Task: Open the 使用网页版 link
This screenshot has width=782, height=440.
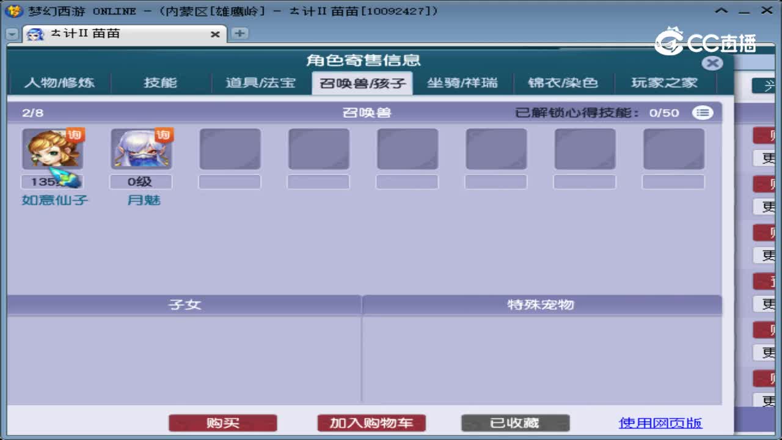Action: point(660,423)
